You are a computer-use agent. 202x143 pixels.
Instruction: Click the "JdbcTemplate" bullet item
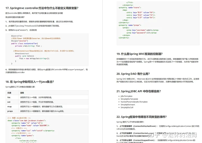pyautogui.click(x=127, y=96)
